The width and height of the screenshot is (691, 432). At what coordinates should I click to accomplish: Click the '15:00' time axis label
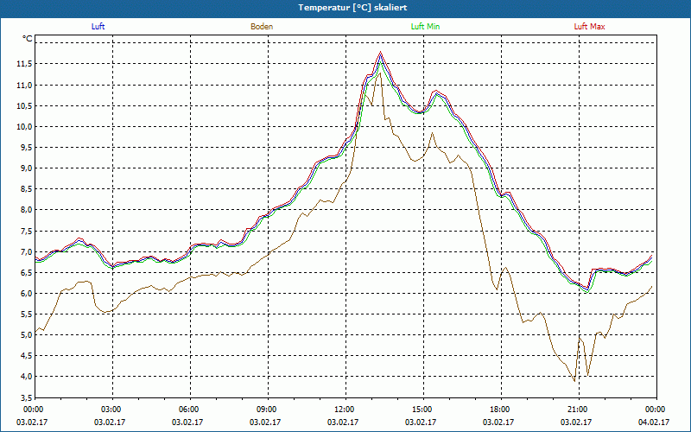pyautogui.click(x=423, y=410)
